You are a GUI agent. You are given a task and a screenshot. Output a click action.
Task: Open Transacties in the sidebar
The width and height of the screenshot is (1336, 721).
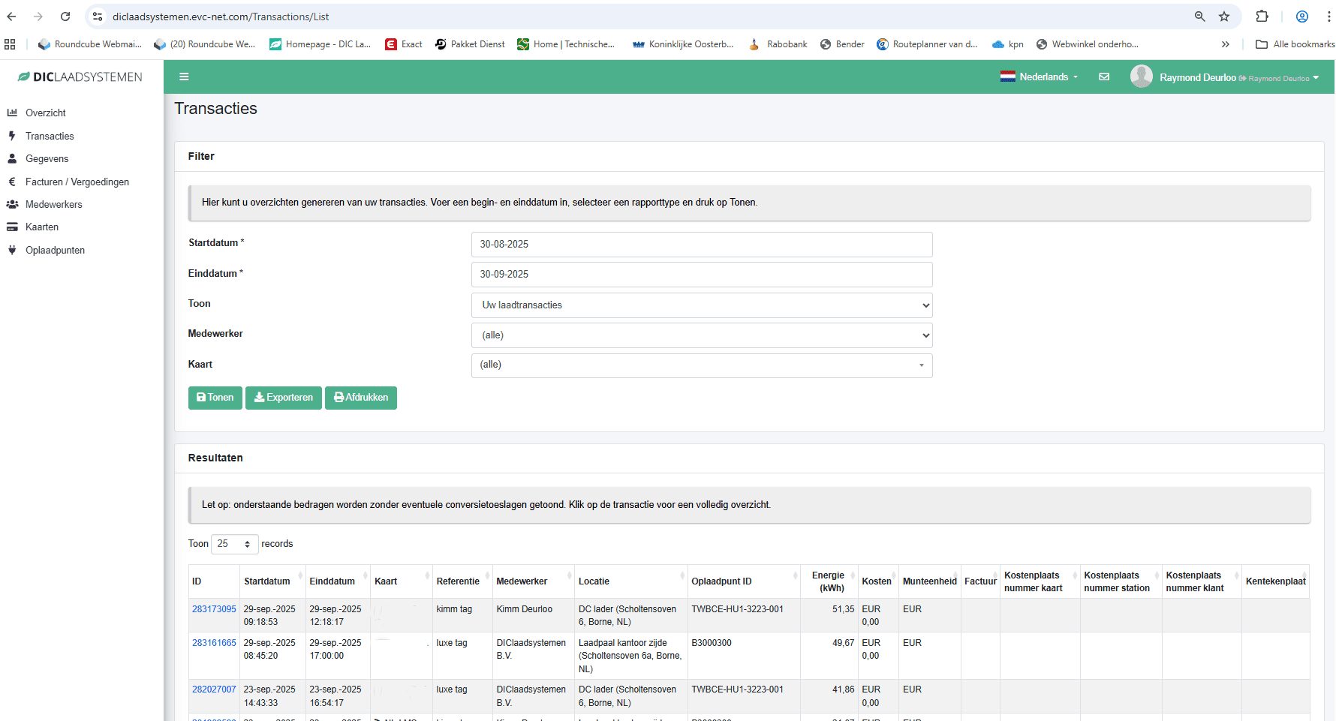50,136
